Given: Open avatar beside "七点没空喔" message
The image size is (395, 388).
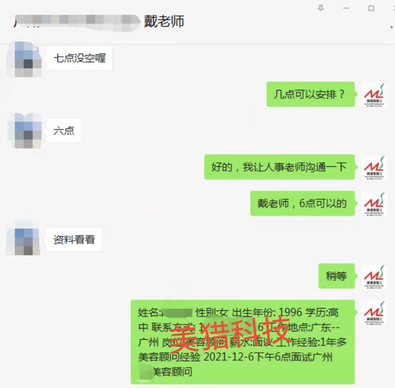Looking at the screenshot, I should (x=25, y=59).
